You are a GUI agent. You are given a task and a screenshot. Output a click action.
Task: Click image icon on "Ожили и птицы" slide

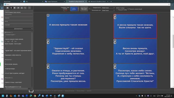pos(48,65)
